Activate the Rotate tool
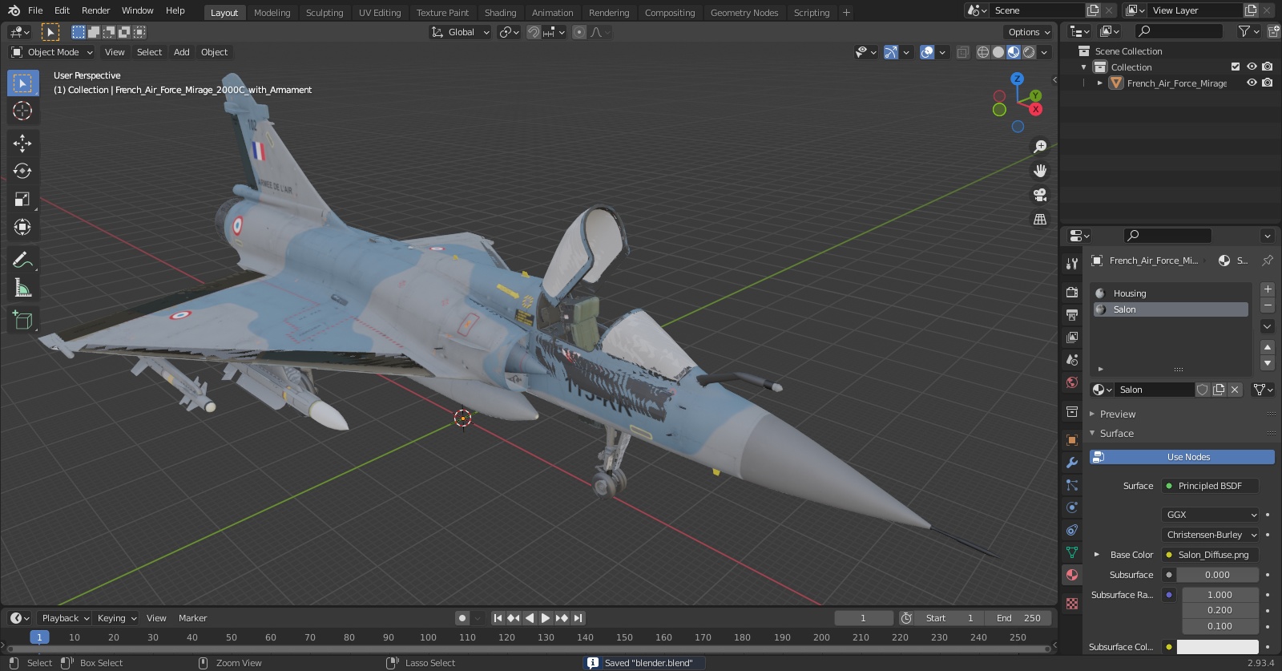 pos(22,171)
